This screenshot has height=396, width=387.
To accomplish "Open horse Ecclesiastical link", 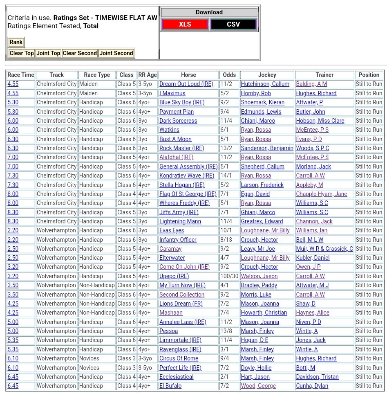I will (x=176, y=377).
